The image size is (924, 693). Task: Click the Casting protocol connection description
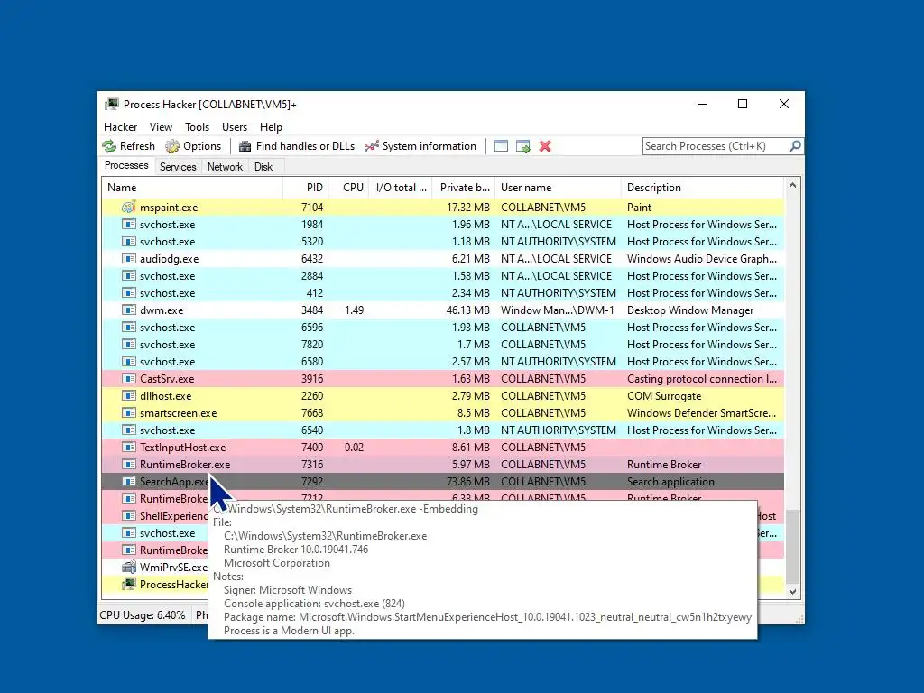pyautogui.click(x=702, y=379)
